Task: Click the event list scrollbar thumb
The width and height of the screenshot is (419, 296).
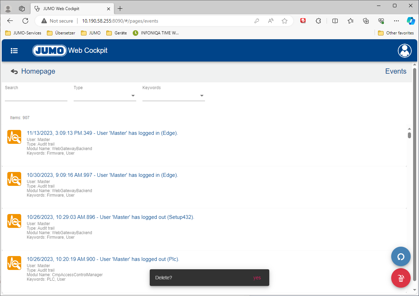Action: 409,135
